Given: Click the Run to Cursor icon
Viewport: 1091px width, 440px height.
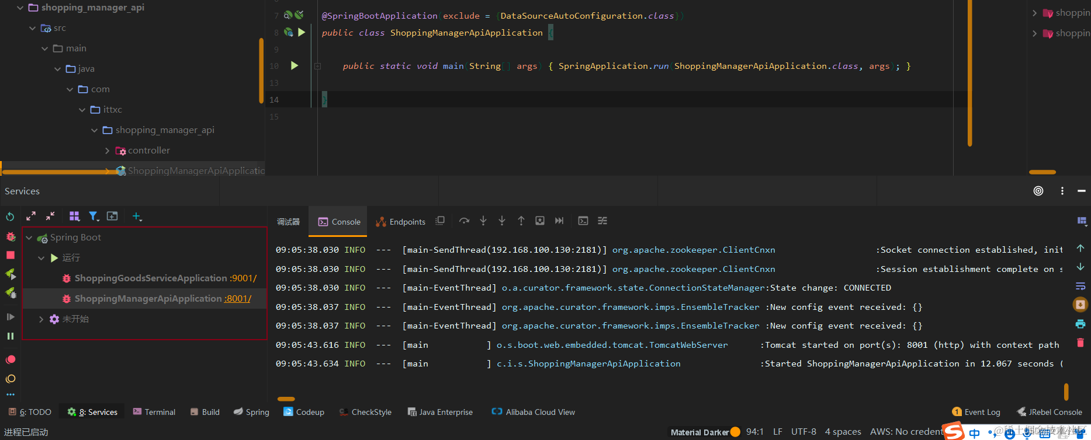Looking at the screenshot, I should point(559,221).
